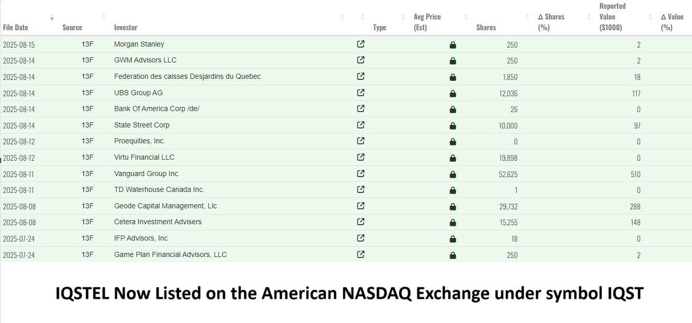This screenshot has height=323, width=692.
Task: Click IFP Advisors external link icon
Action: coord(361,238)
